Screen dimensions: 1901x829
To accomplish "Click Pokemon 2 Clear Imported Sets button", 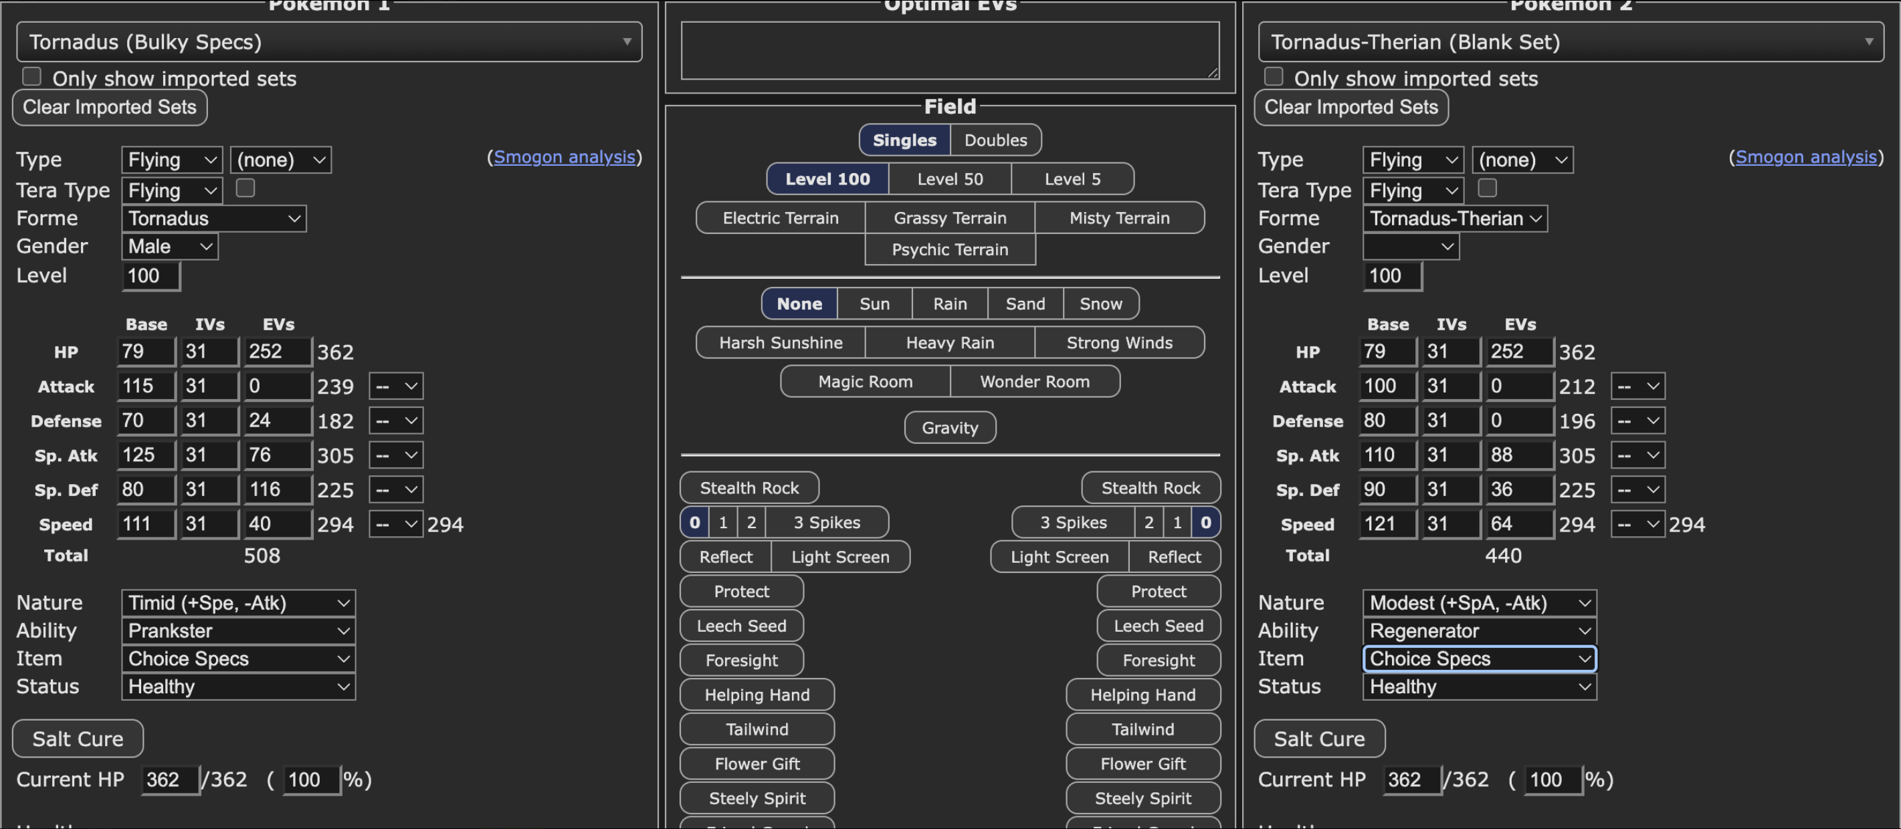I will pyautogui.click(x=1351, y=108).
